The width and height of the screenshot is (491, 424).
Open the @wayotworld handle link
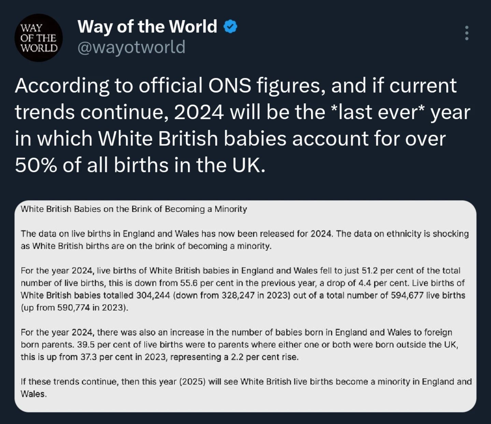[131, 47]
